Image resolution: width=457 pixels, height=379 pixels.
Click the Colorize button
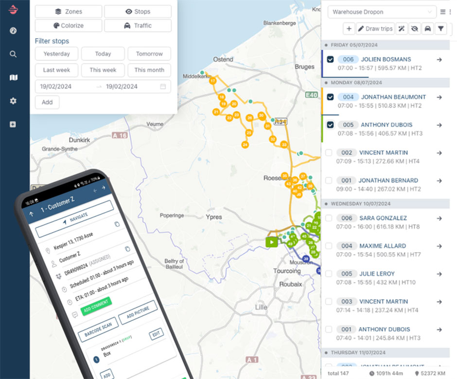[69, 26]
